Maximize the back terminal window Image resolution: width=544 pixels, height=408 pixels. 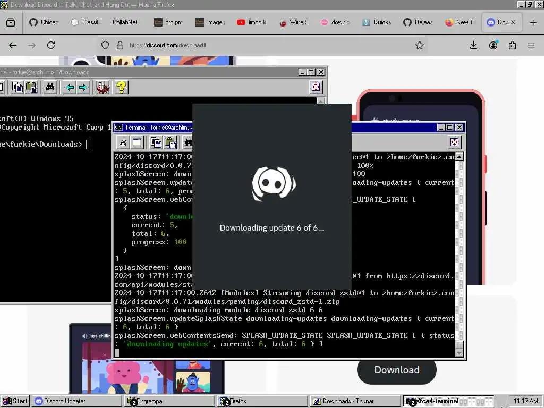(311, 72)
